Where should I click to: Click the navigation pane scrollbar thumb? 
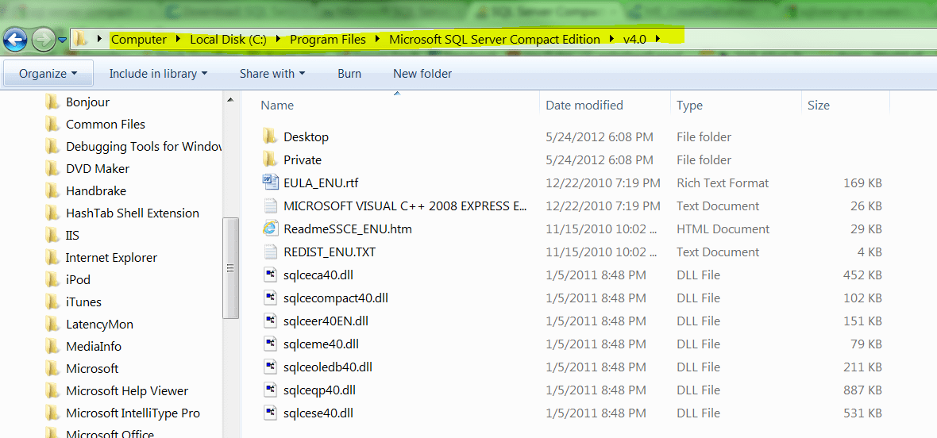point(230,268)
